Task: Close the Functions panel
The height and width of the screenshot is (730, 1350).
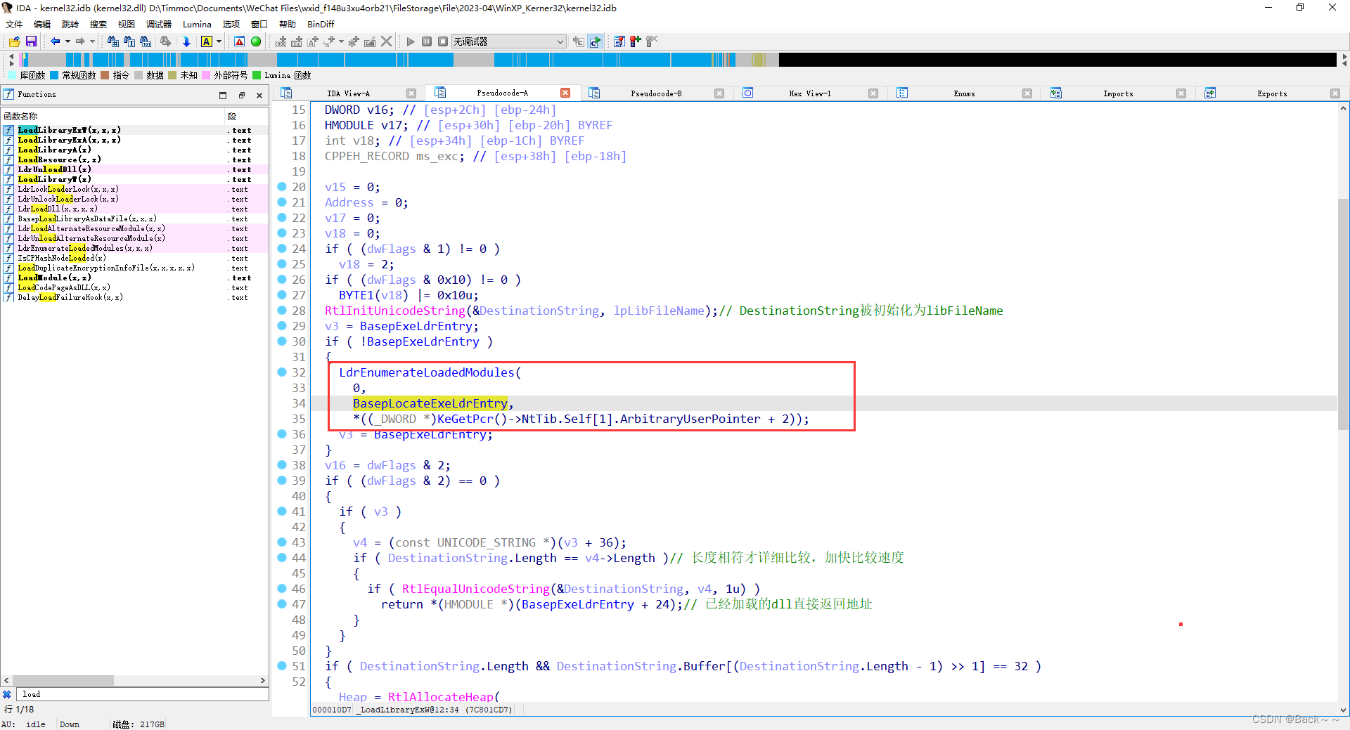Action: pos(259,95)
